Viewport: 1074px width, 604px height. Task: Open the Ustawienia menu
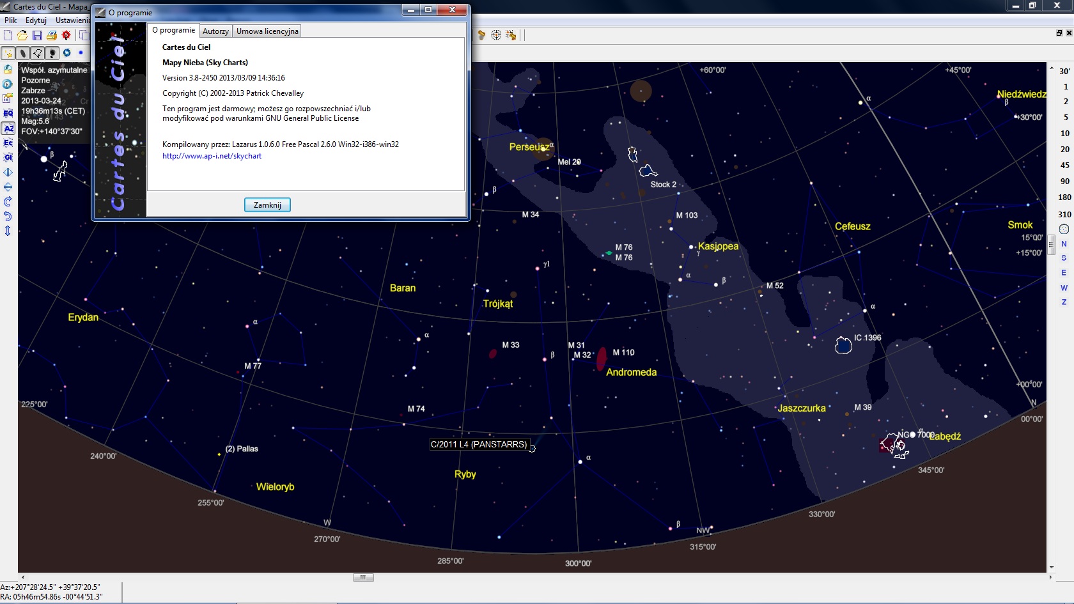[x=72, y=20]
